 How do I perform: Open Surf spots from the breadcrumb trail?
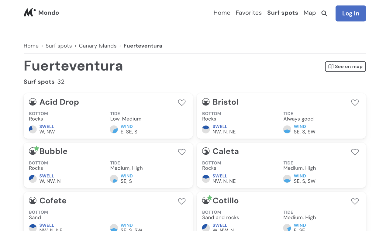59,46
